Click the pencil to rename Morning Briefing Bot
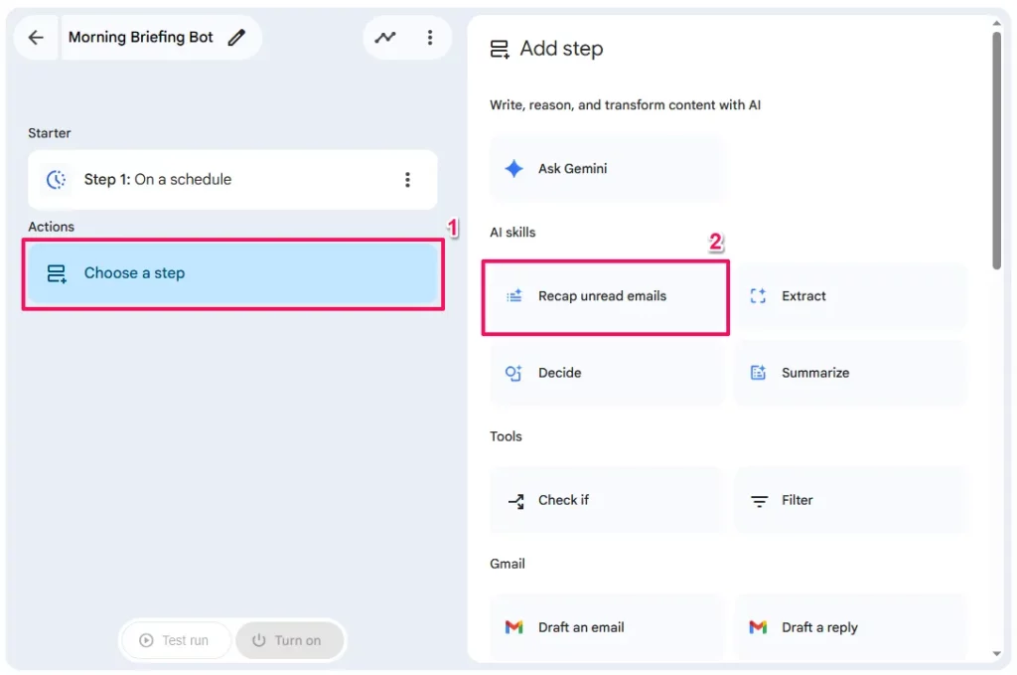1017x675 pixels. [236, 37]
